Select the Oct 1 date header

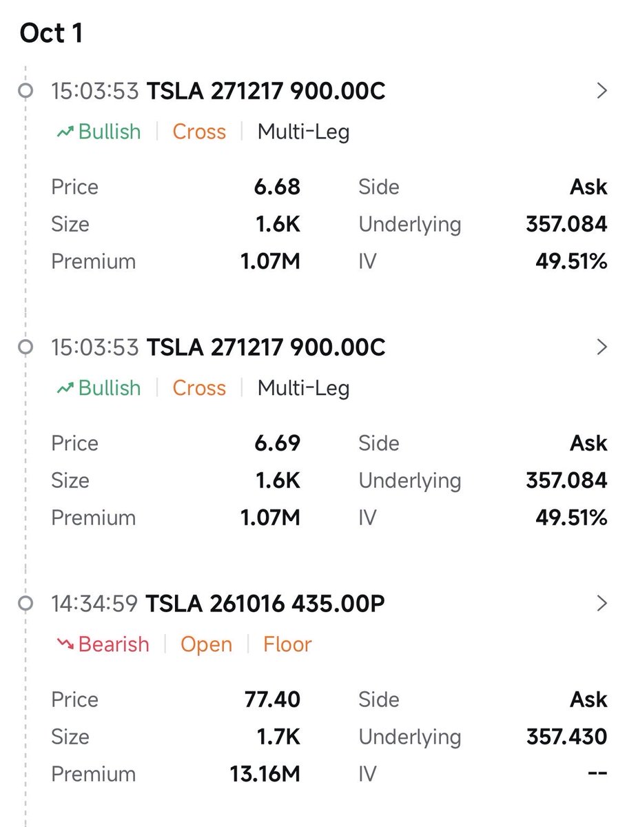51,32
